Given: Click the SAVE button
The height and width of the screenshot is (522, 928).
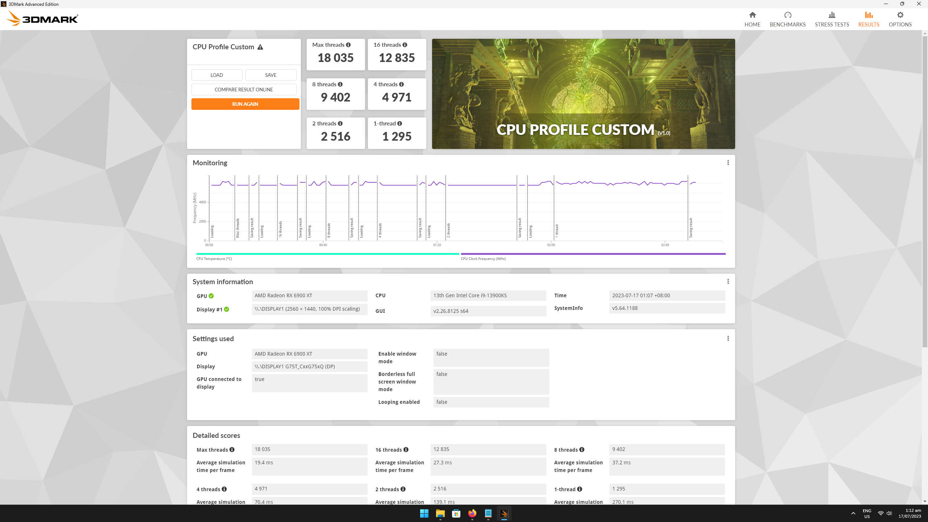Looking at the screenshot, I should click(270, 75).
